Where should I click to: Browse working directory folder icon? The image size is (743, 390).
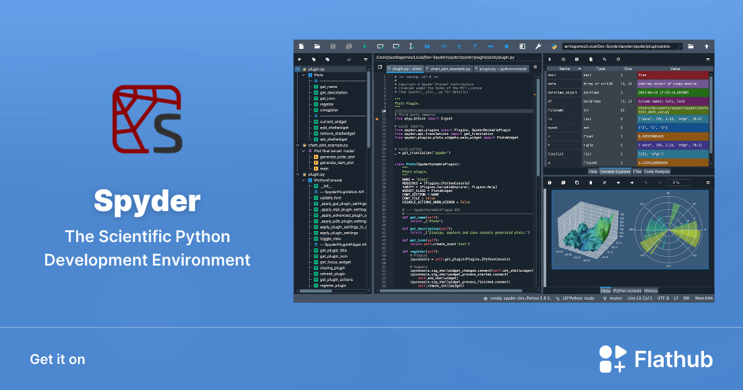[690, 46]
